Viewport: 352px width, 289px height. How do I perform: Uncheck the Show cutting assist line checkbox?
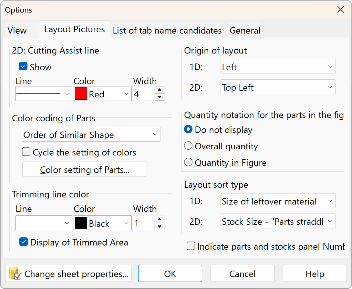(23, 67)
